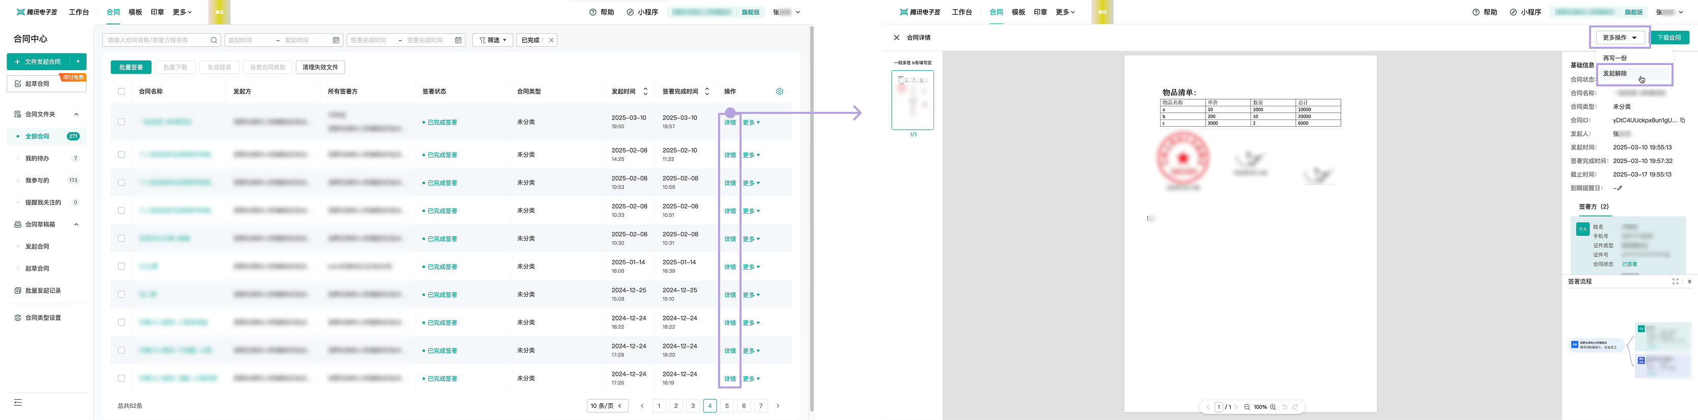Check row dated 2024-12-24 18:22
The width and height of the screenshot is (1698, 420).
pyautogui.click(x=121, y=322)
